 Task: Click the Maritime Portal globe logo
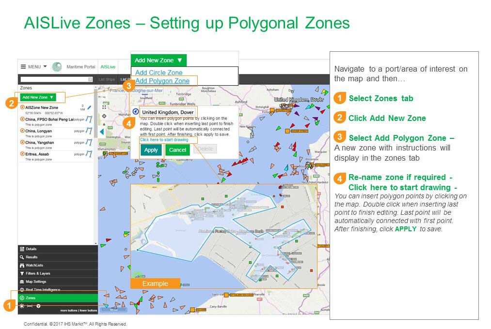pyautogui.click(x=57, y=67)
